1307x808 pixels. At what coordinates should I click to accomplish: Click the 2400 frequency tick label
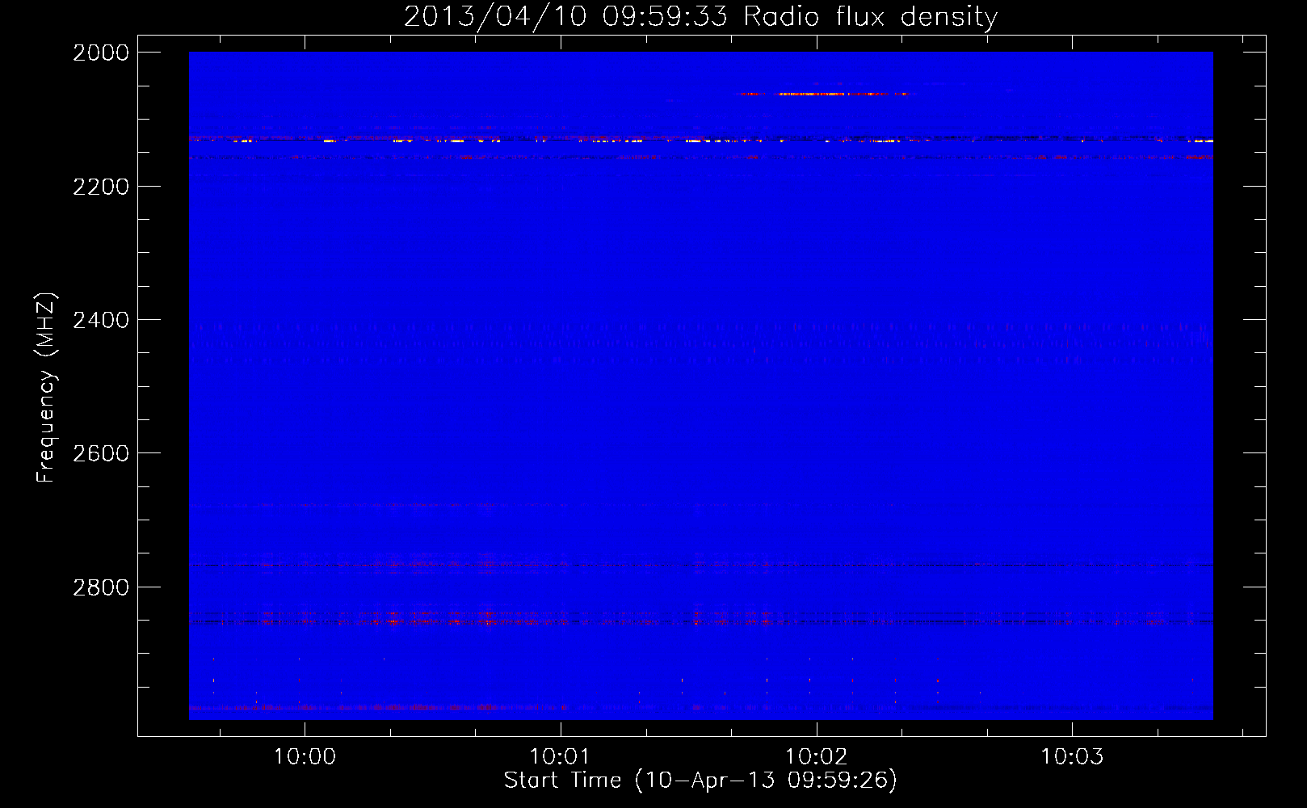[x=101, y=320]
